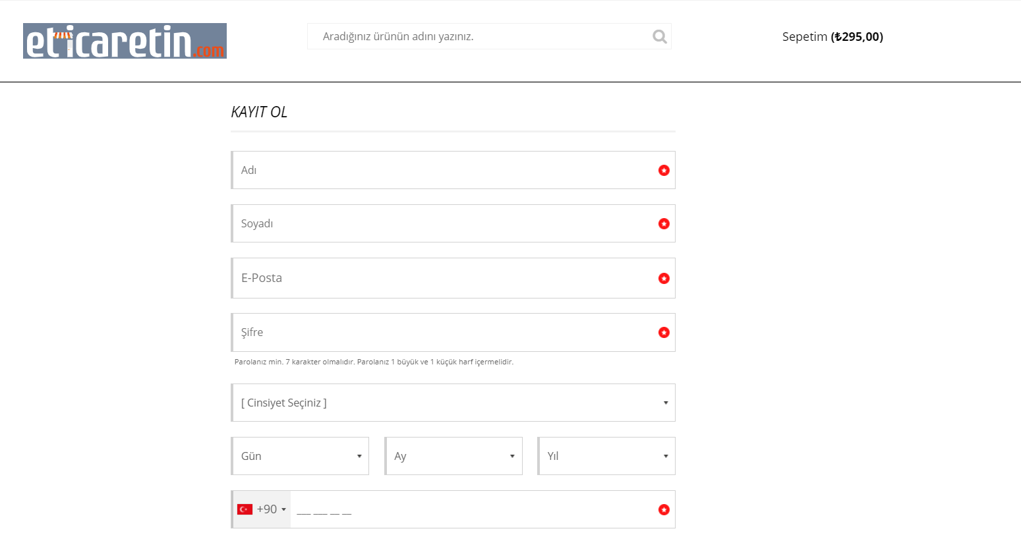
Task: Open the Gün day dropdown
Action: 300,456
